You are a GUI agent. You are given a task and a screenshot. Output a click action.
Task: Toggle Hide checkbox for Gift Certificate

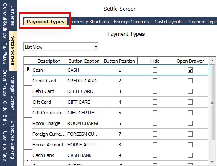(155, 113)
